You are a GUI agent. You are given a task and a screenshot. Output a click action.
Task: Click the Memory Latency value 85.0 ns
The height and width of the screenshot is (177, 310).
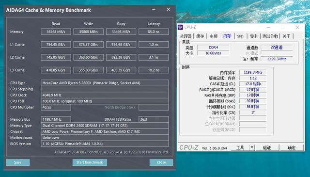coord(154,32)
